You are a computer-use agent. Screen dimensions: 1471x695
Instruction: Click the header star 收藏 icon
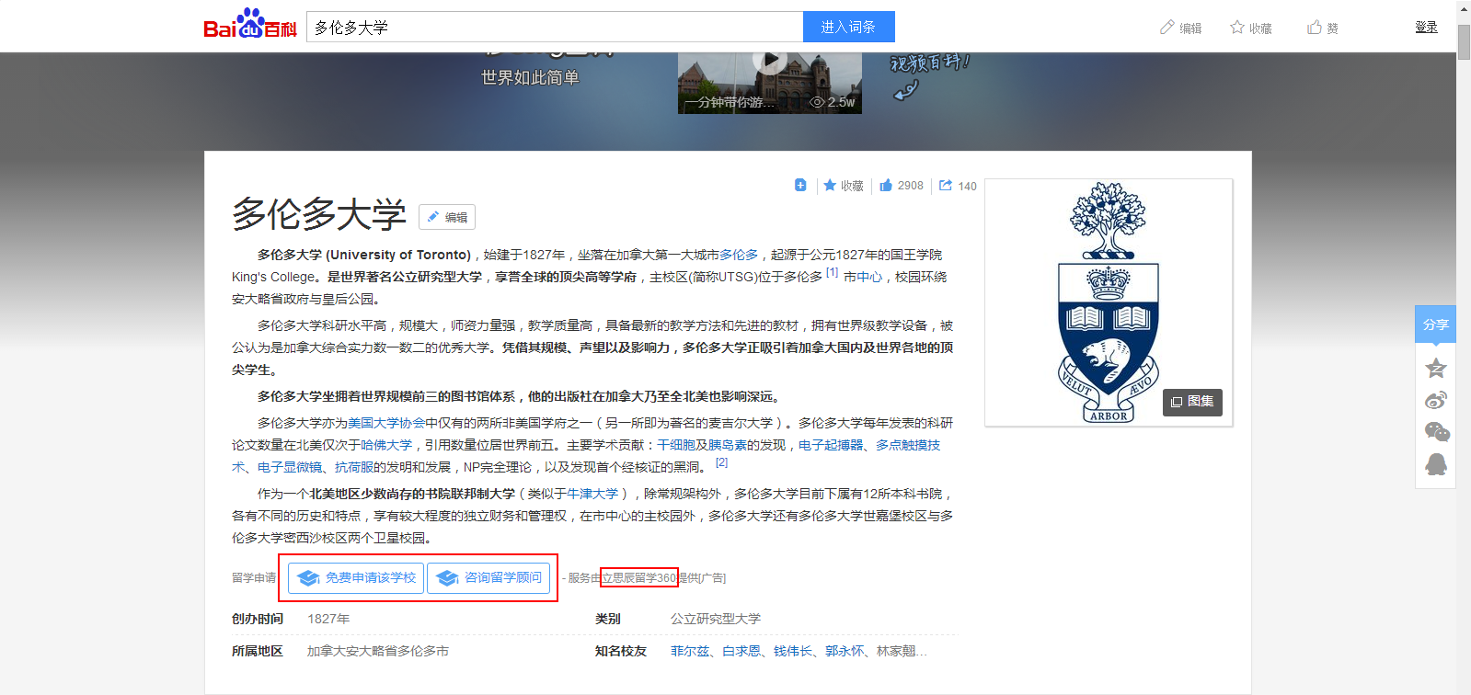coord(1237,28)
